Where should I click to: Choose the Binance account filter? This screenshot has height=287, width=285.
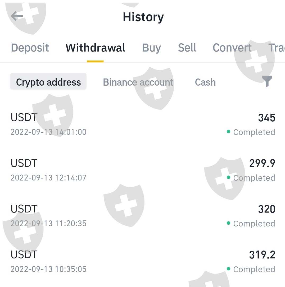click(138, 82)
